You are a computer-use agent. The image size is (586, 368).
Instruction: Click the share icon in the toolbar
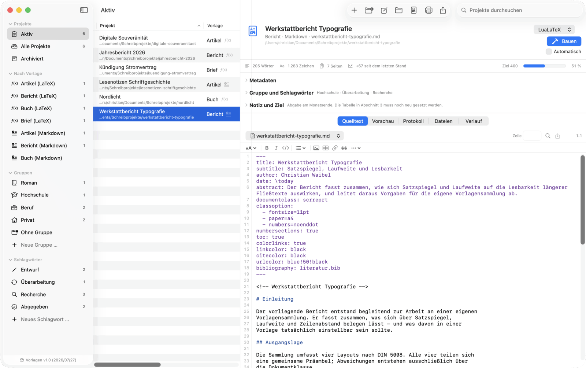coord(443,10)
